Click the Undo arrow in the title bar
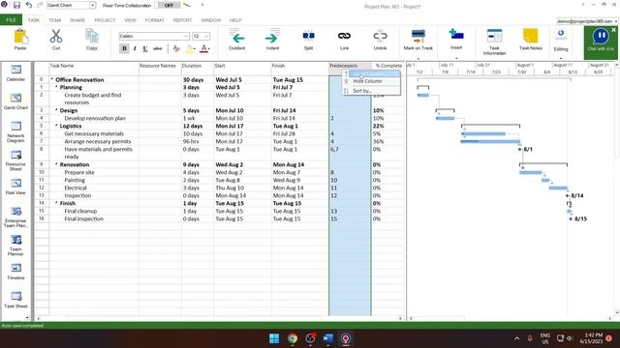Screen dimensions: 620x348 (28, 5)
